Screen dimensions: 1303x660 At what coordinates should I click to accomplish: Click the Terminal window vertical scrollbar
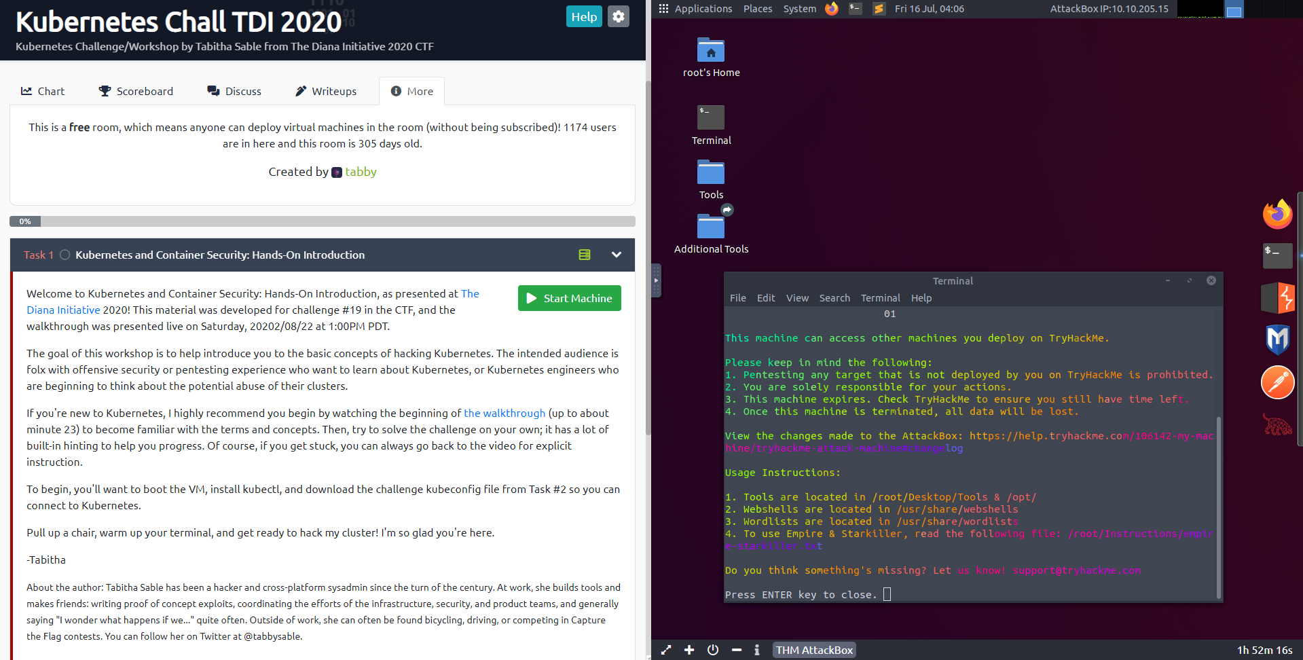pos(1219,508)
